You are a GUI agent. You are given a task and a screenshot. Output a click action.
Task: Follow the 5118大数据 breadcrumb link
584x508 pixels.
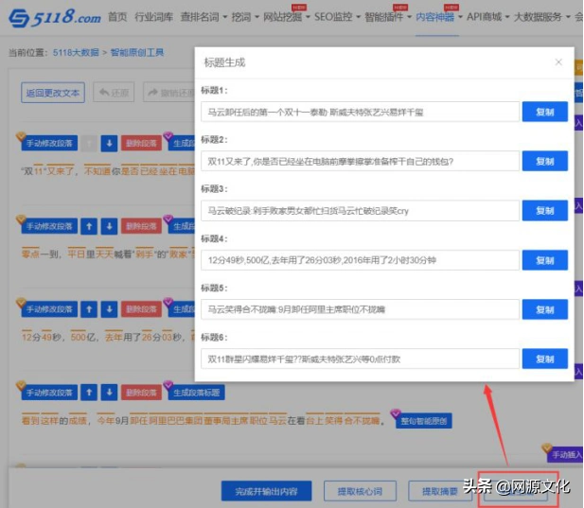point(76,52)
